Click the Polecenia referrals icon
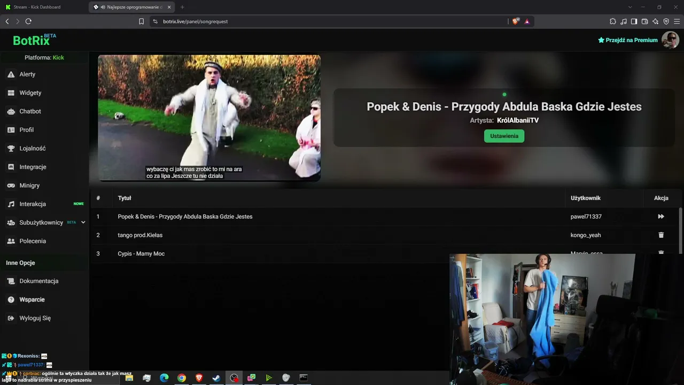This screenshot has width=684, height=385. point(11,241)
